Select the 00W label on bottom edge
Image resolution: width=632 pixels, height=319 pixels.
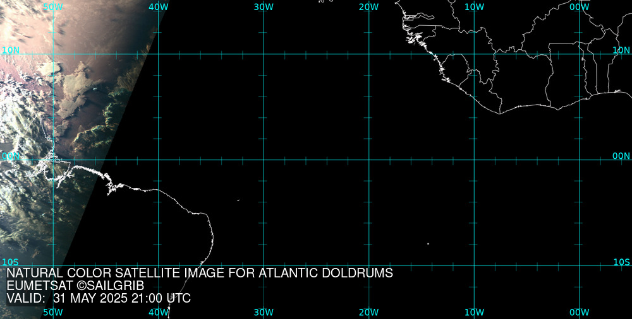(x=580, y=312)
